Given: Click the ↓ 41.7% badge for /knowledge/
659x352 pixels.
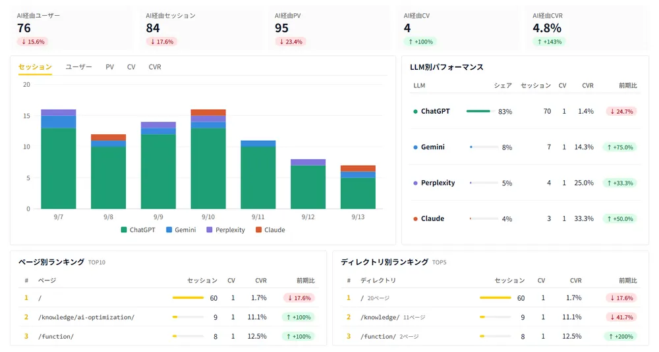Looking at the screenshot, I should 621,317.
